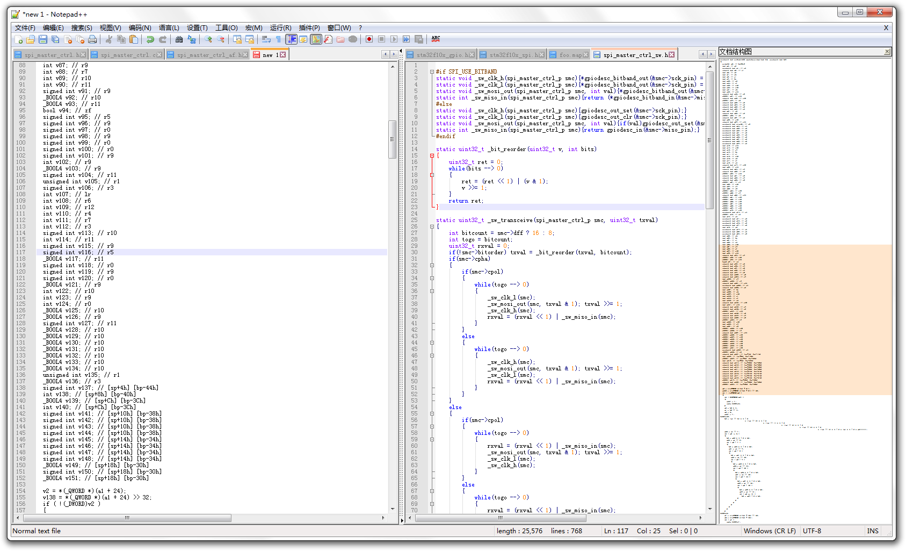Click the Redo toolbar icon
The image size is (906, 551).
[163, 39]
